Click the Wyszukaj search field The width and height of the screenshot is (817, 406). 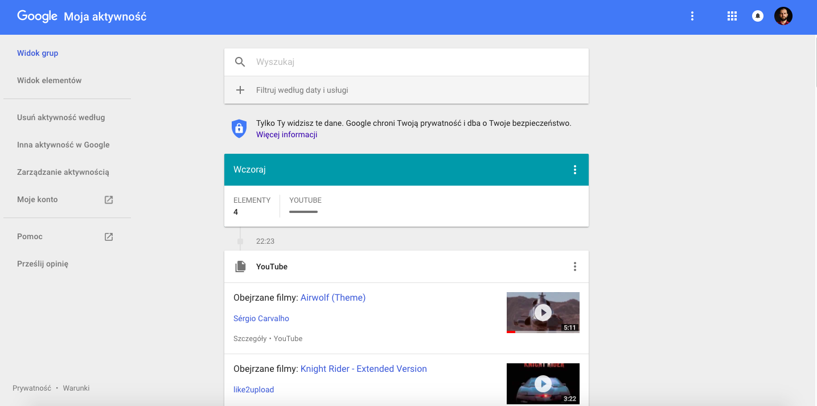point(407,62)
